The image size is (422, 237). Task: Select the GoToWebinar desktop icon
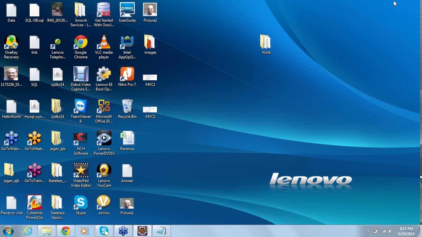(x=11, y=141)
